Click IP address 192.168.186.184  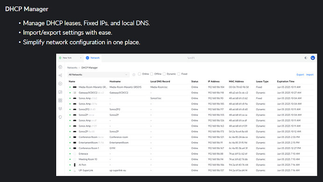[216, 87]
